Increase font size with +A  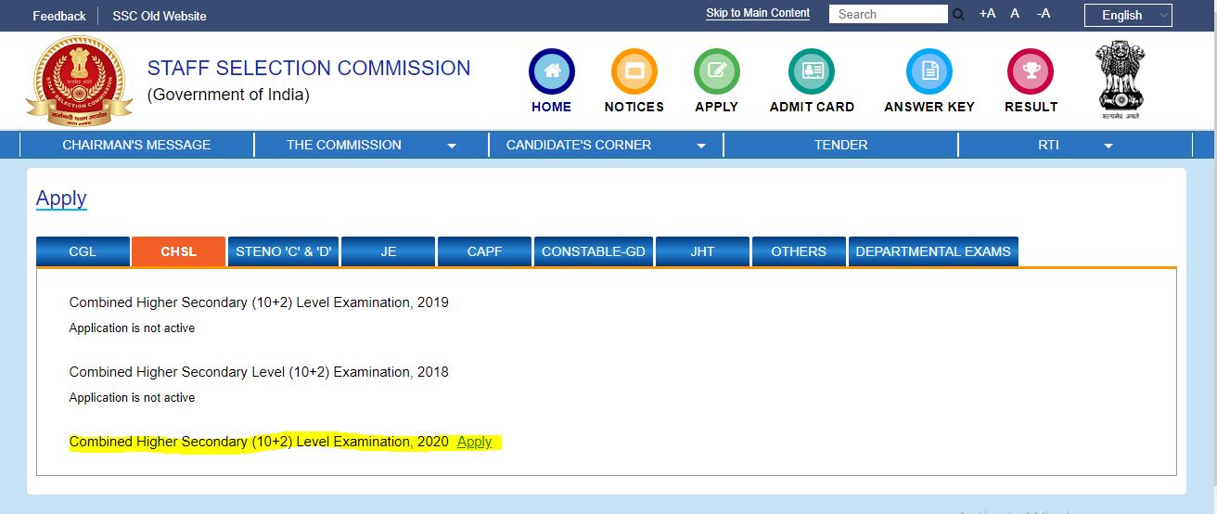coord(987,14)
